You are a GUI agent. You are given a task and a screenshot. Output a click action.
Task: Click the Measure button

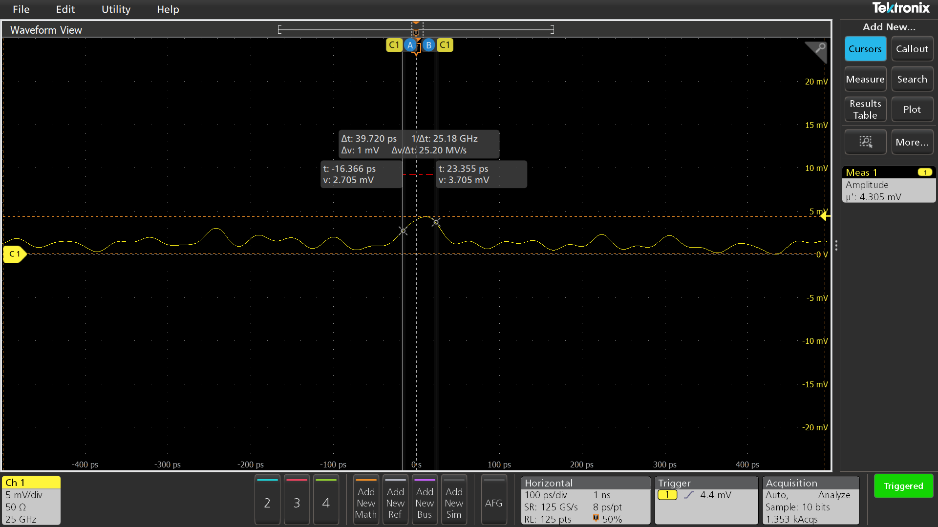point(865,79)
